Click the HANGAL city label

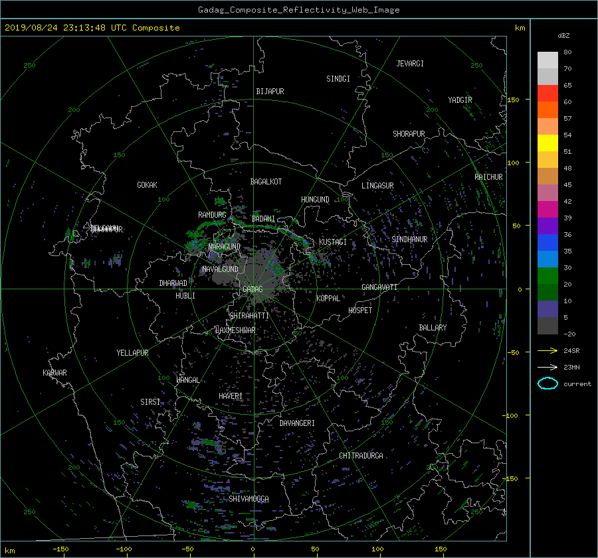[x=187, y=380]
